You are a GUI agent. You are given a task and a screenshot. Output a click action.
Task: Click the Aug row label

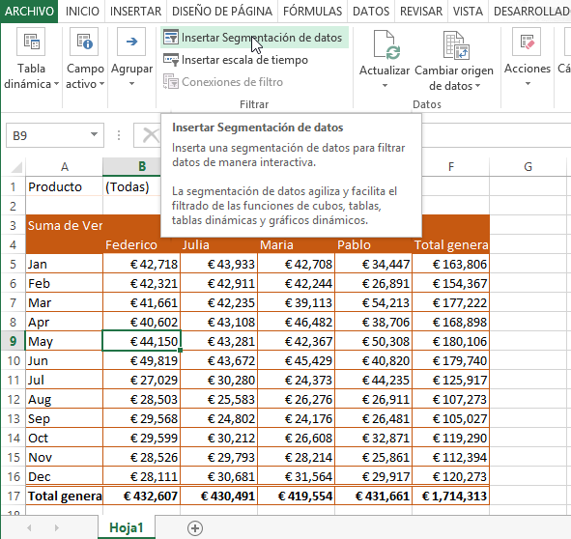65,399
